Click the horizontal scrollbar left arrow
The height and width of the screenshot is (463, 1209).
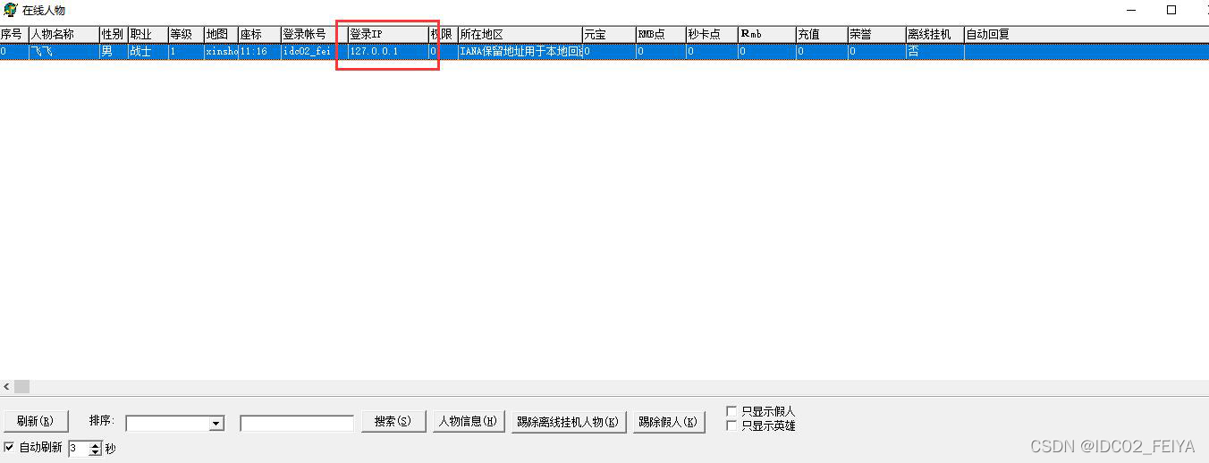tap(7, 387)
